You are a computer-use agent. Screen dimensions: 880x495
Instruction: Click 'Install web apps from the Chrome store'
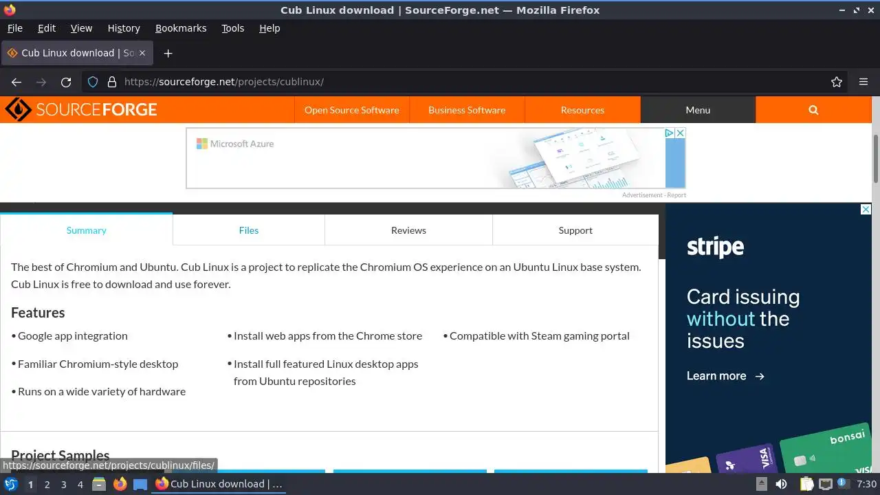tap(328, 335)
